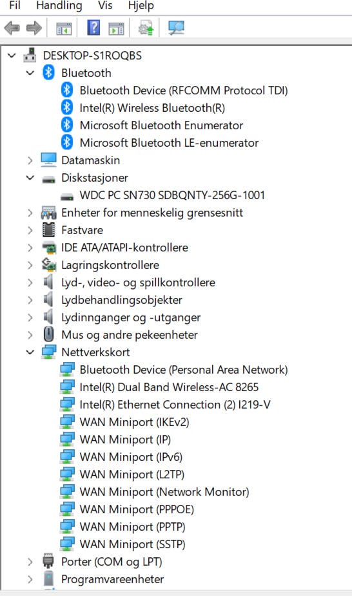Expand Porter (COM og LPT)
Image resolution: width=352 pixels, height=596 pixels.
[x=30, y=562]
